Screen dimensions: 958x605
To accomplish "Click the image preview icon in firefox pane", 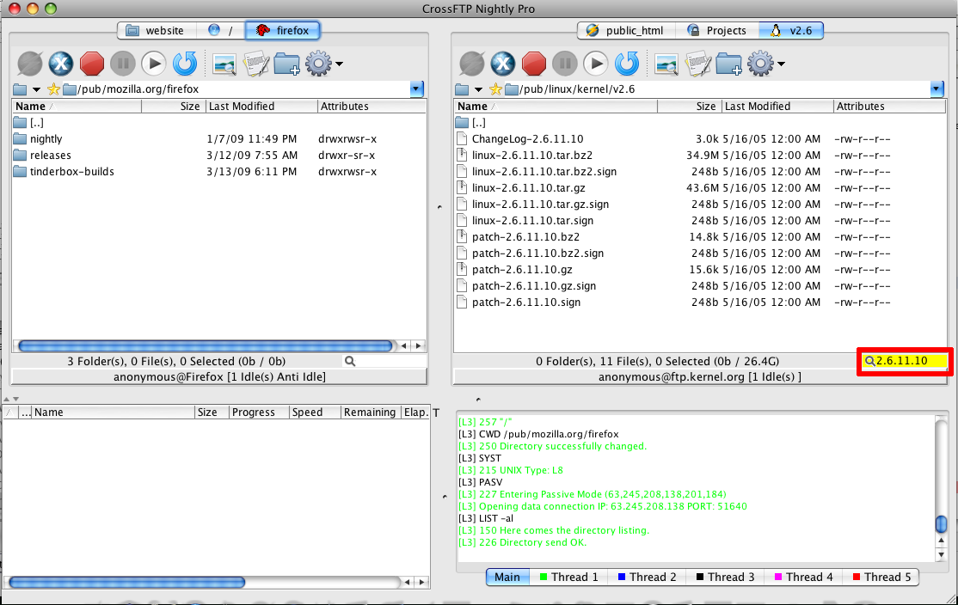I will coord(224,64).
